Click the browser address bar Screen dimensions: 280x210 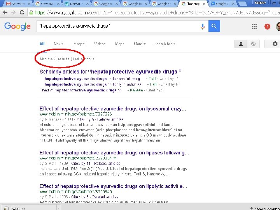tap(154, 12)
